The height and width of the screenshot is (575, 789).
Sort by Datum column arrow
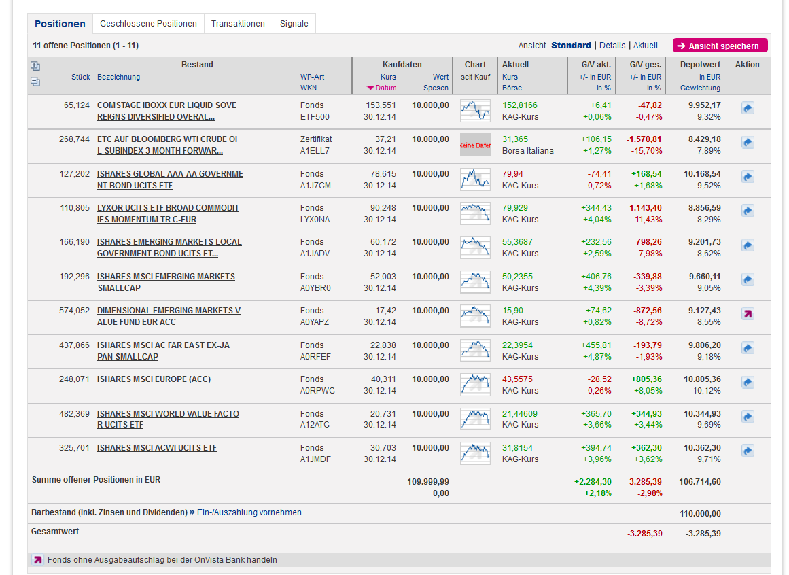(370, 88)
